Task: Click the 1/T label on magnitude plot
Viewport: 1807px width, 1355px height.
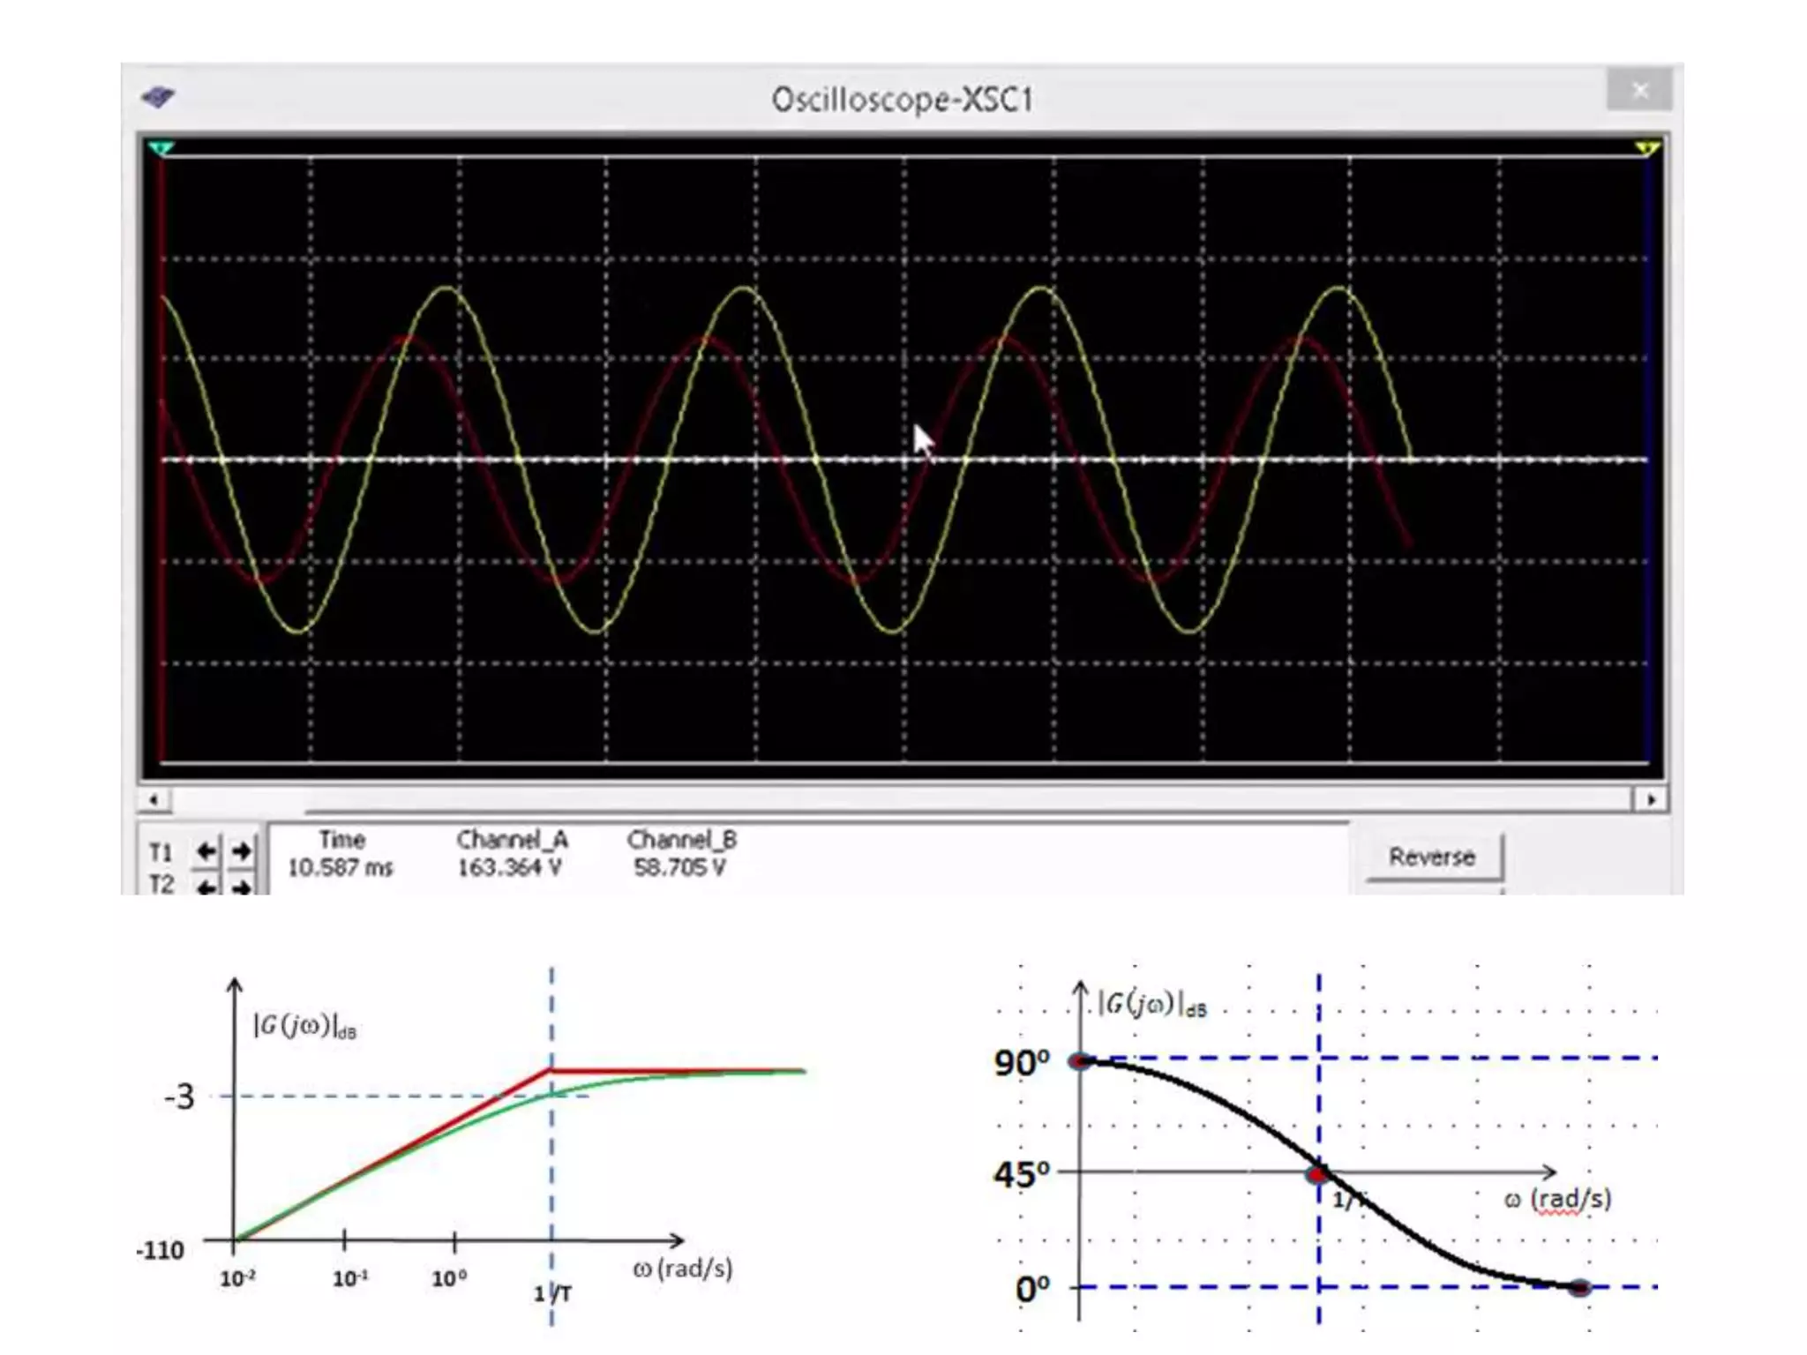Action: click(552, 1293)
